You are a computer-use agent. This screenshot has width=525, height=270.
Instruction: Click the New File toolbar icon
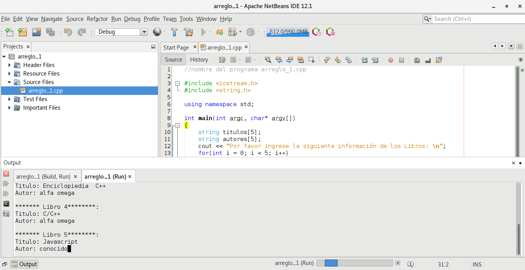9,32
